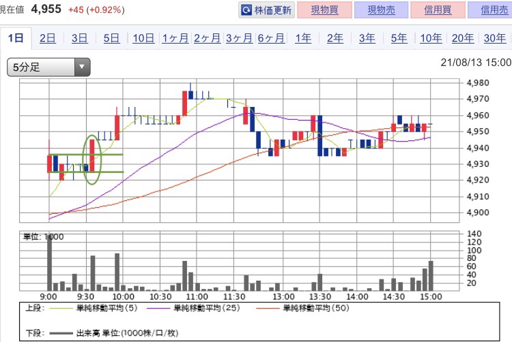Image resolution: width=512 pixels, height=342 pixels.
Task: Open the 1ヶ月 period tab
Action: click(175, 38)
